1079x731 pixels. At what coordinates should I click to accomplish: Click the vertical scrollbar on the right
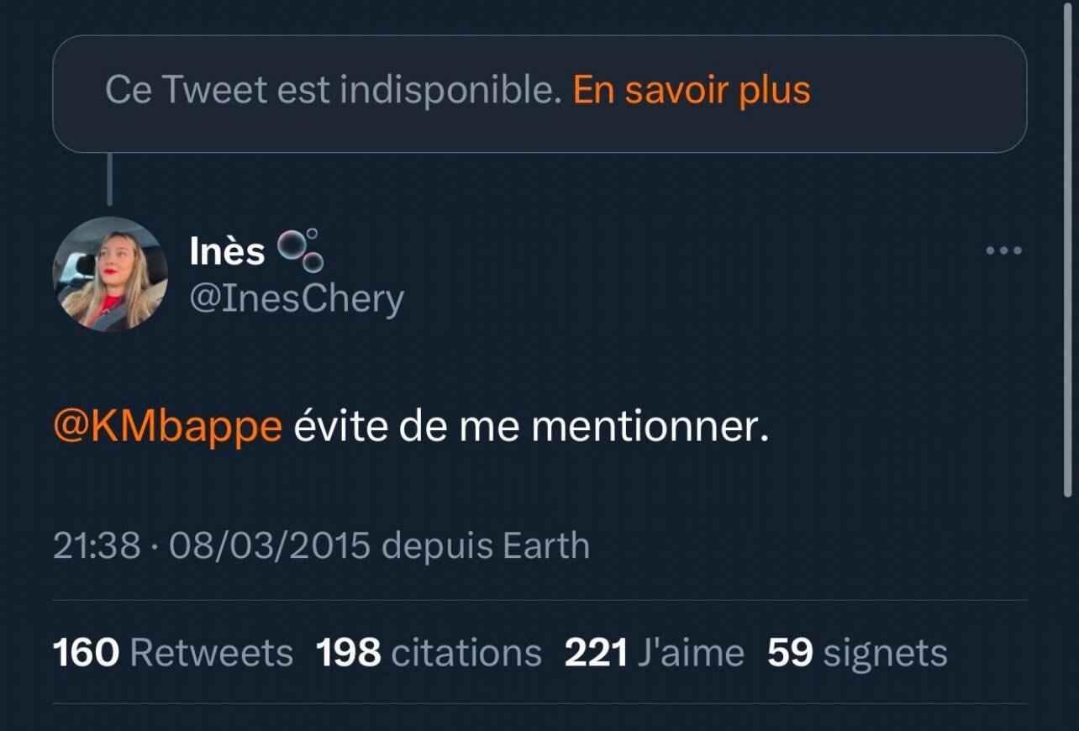coord(1067,252)
